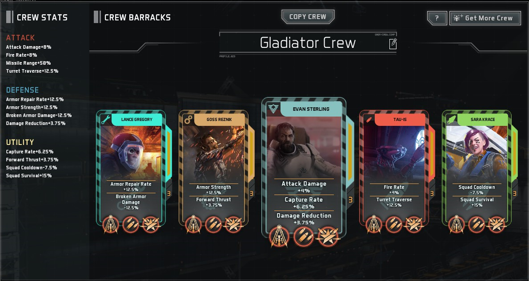The width and height of the screenshot is (529, 281).
Task: Click the Copy Crew button
Action: (x=308, y=17)
